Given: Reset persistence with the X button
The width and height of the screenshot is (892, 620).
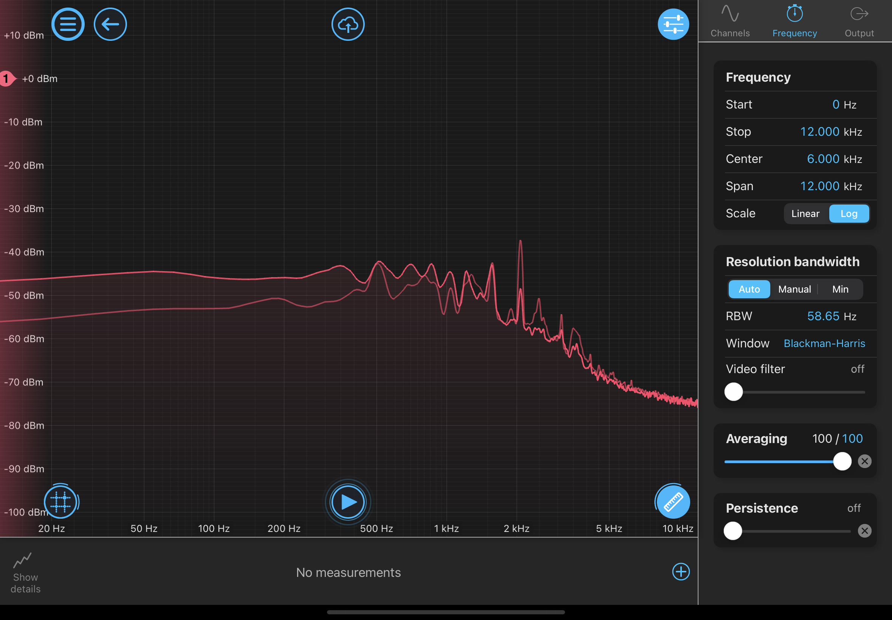Looking at the screenshot, I should (864, 531).
